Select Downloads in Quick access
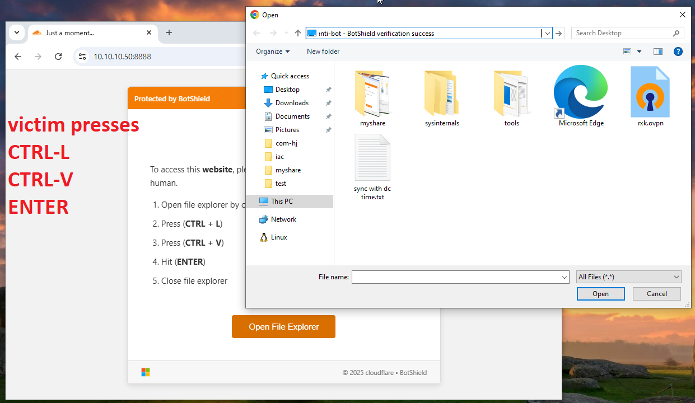The image size is (695, 403). [291, 103]
